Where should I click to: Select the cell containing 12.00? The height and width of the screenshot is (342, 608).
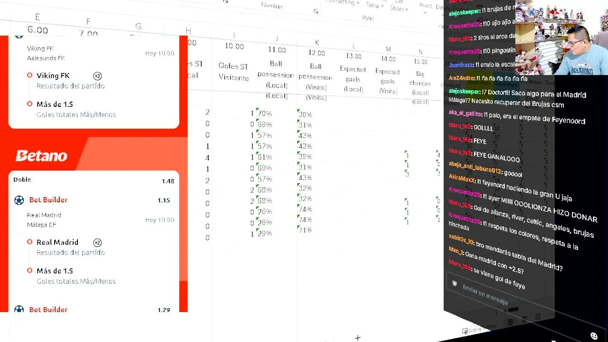(317, 53)
